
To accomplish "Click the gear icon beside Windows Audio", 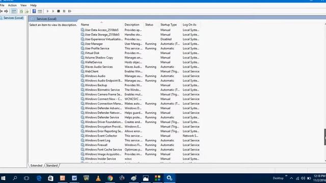I will click(x=83, y=76).
